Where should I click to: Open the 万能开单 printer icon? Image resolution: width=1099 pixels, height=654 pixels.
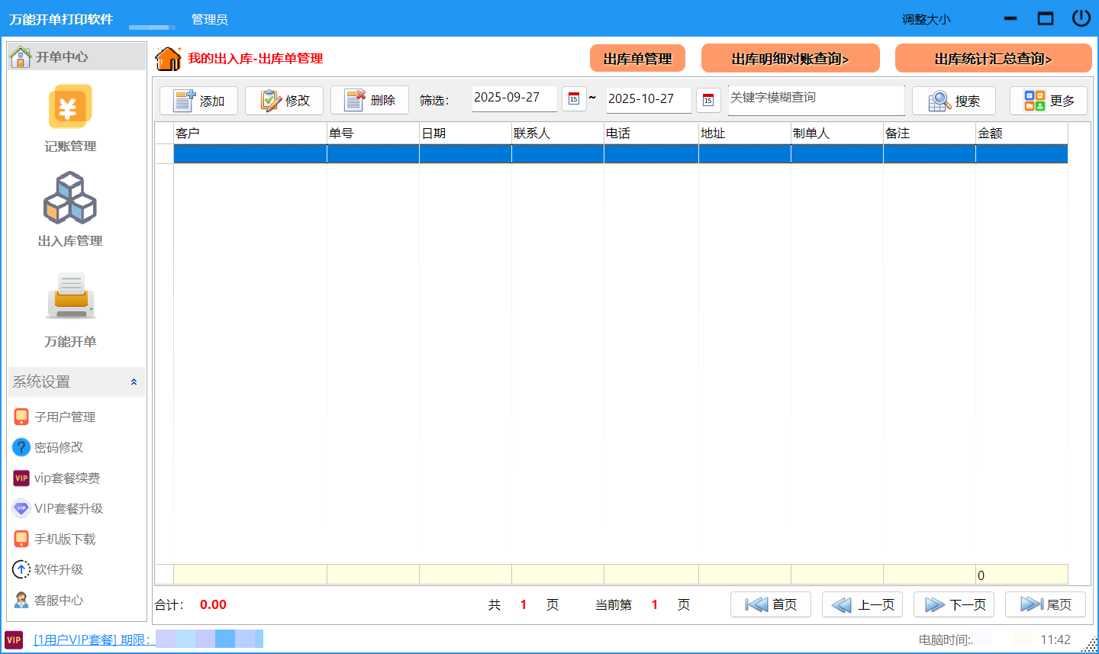point(71,296)
